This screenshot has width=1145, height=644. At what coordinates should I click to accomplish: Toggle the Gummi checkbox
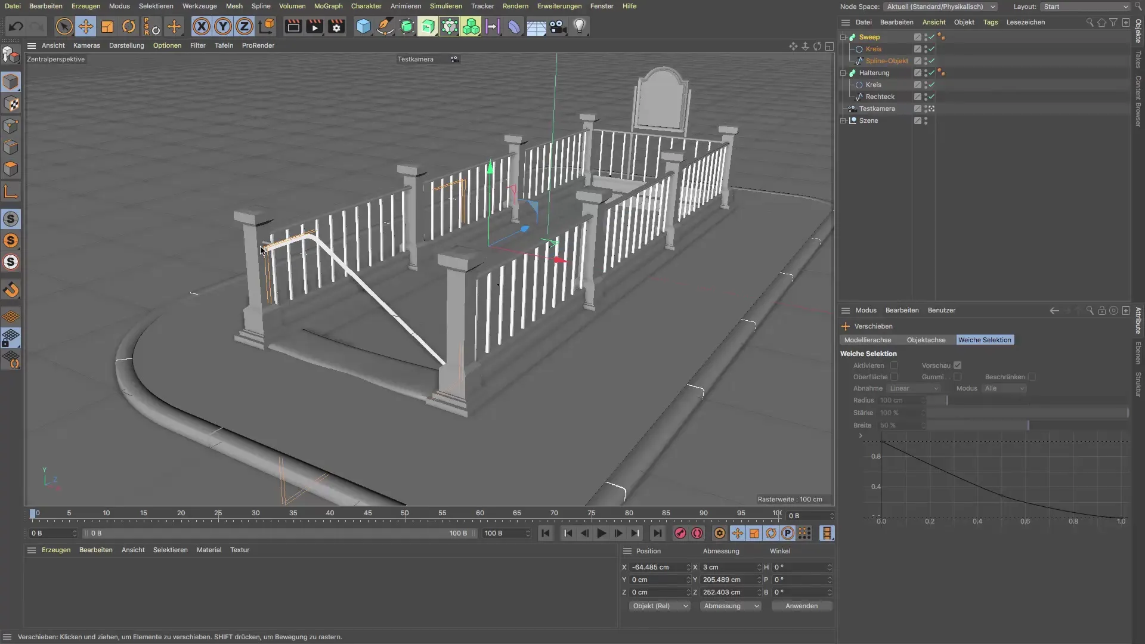957,377
